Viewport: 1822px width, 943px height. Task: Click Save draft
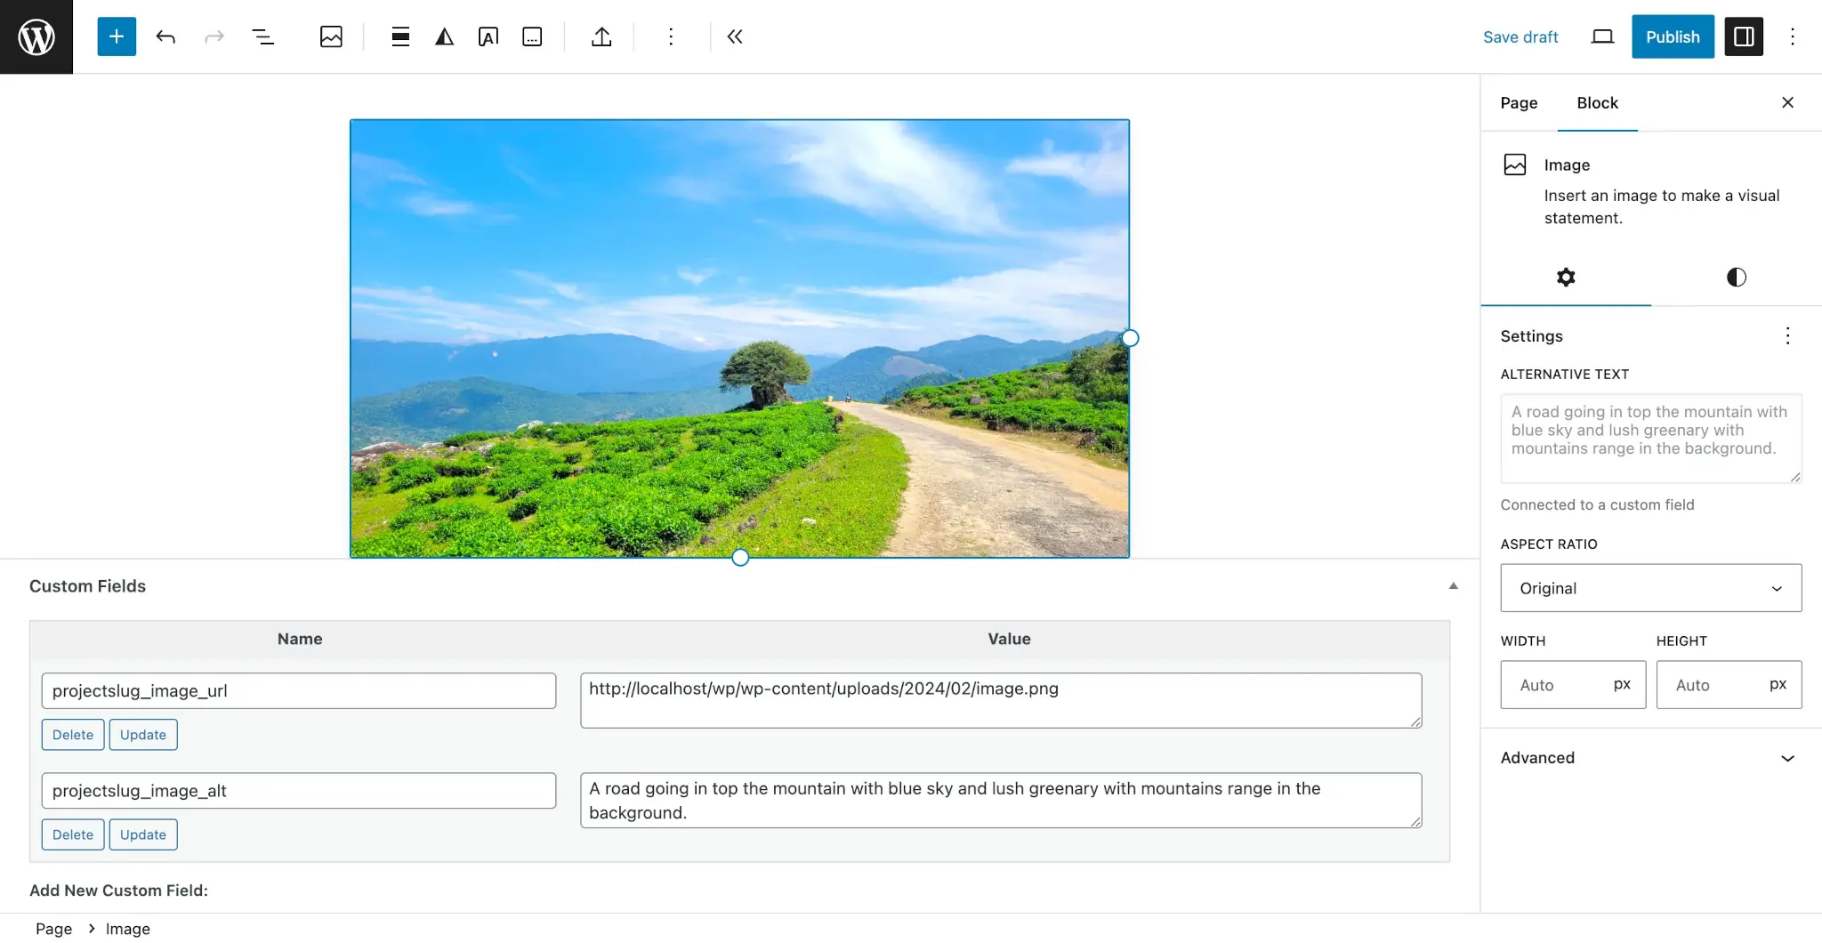tap(1520, 36)
